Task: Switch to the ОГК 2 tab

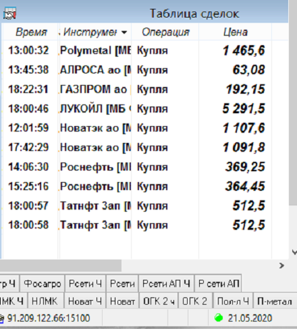Action: 194,301
